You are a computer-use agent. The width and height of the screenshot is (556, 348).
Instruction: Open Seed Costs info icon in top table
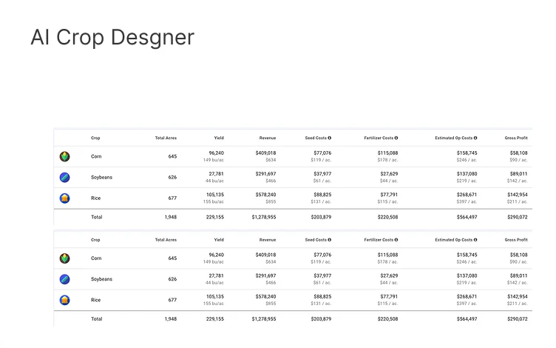330,138
